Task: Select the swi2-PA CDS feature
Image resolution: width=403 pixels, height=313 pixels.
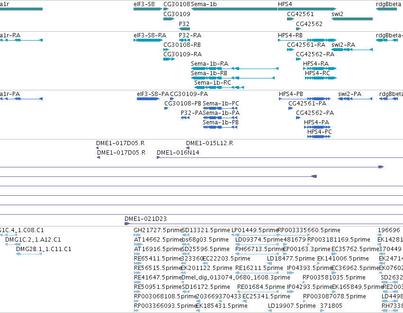Action: 355,99
